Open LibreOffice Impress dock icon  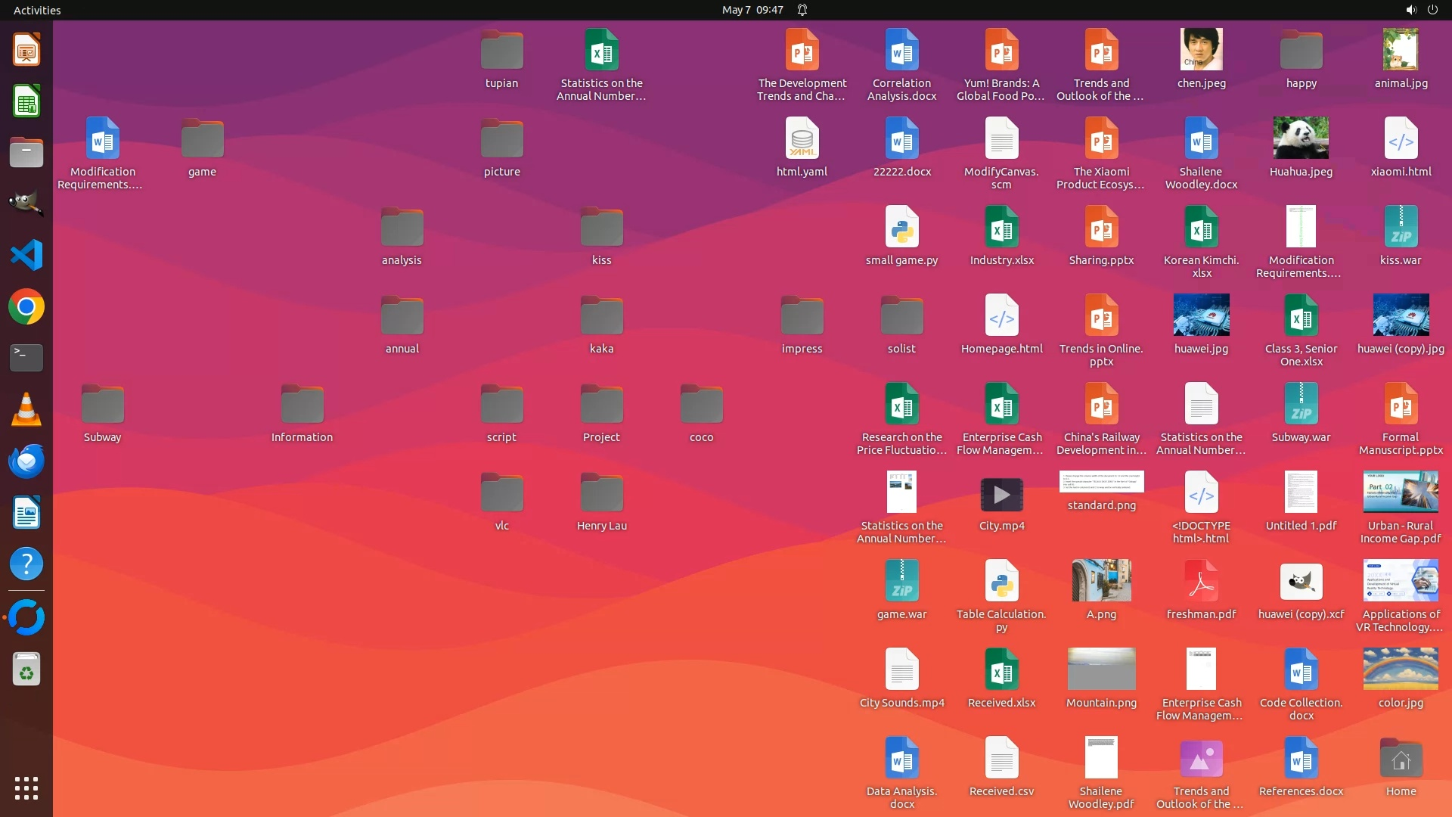pyautogui.click(x=26, y=50)
